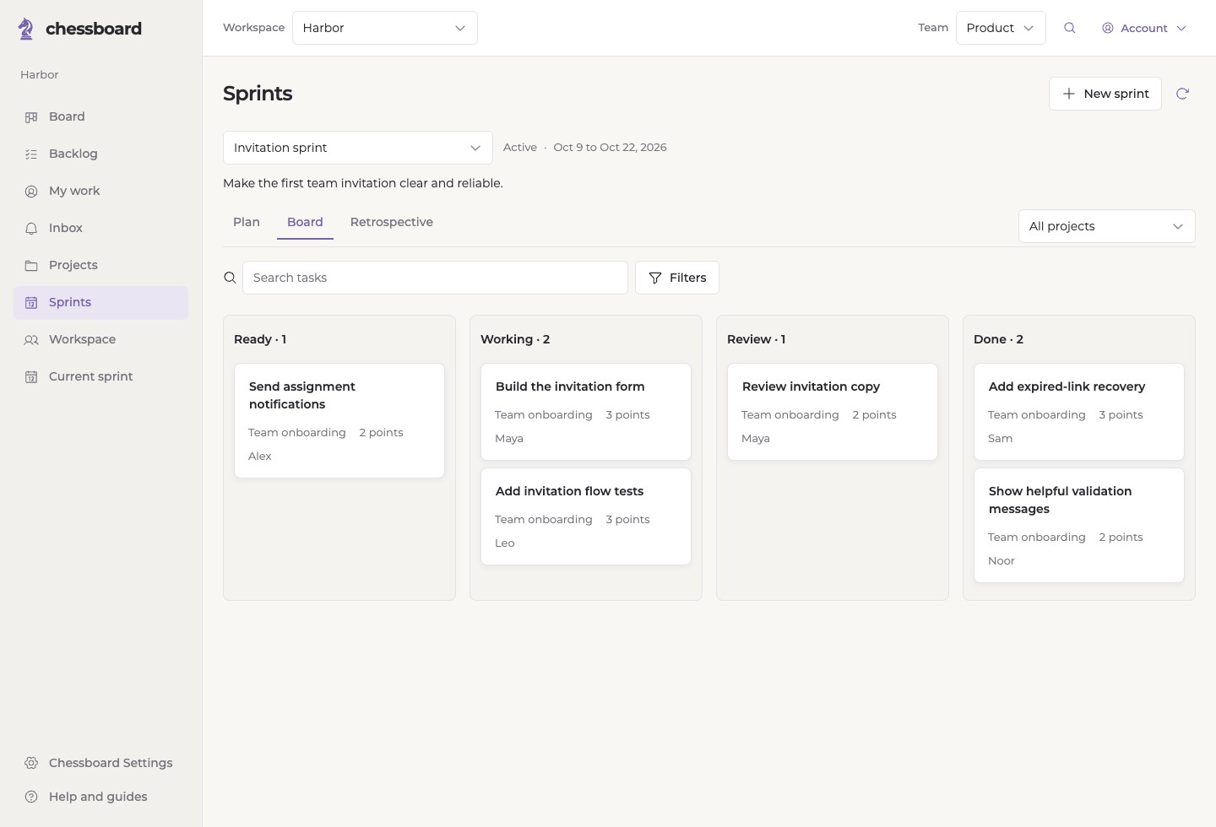The image size is (1216, 827).
Task: Click the Board sidebar icon
Action: coord(31,117)
